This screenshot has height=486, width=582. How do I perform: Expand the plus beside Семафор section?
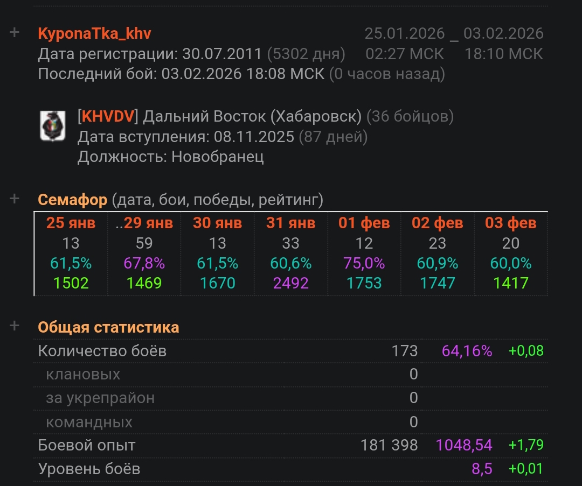[15, 200]
